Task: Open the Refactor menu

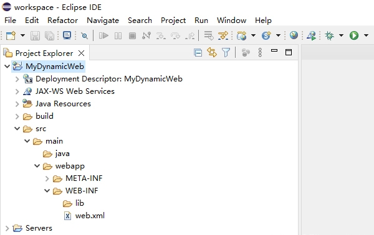Action: [x=63, y=21]
